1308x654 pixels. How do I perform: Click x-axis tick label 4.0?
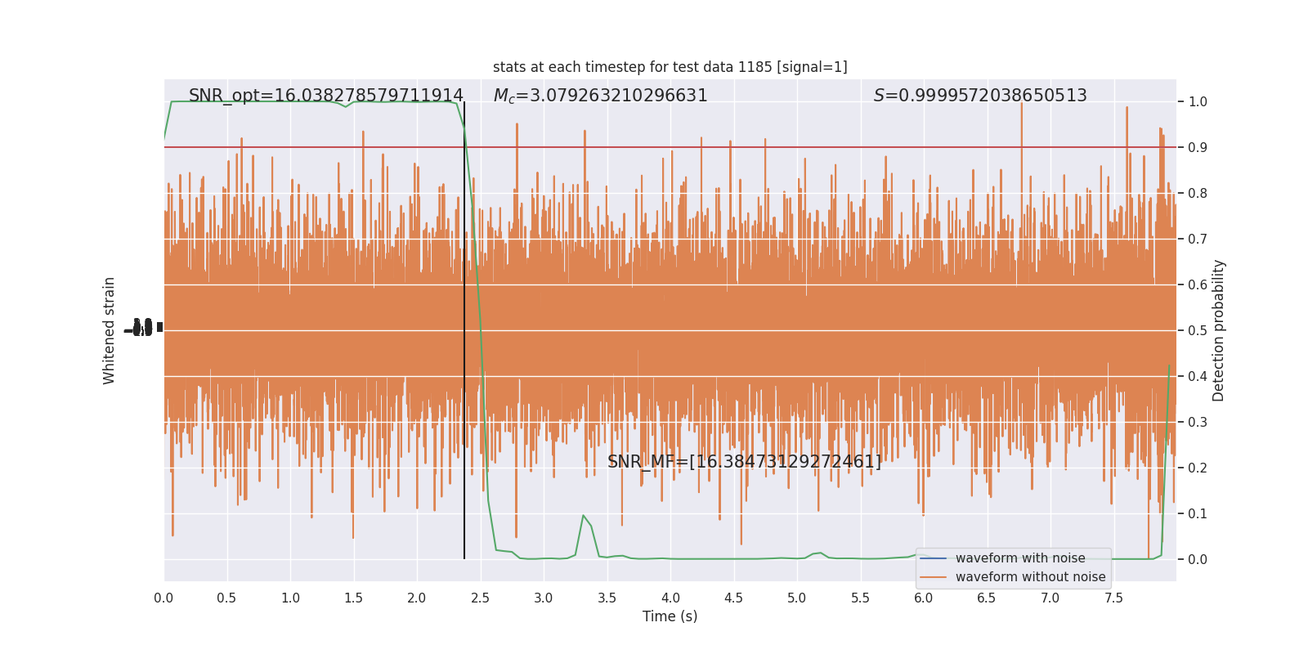670,598
